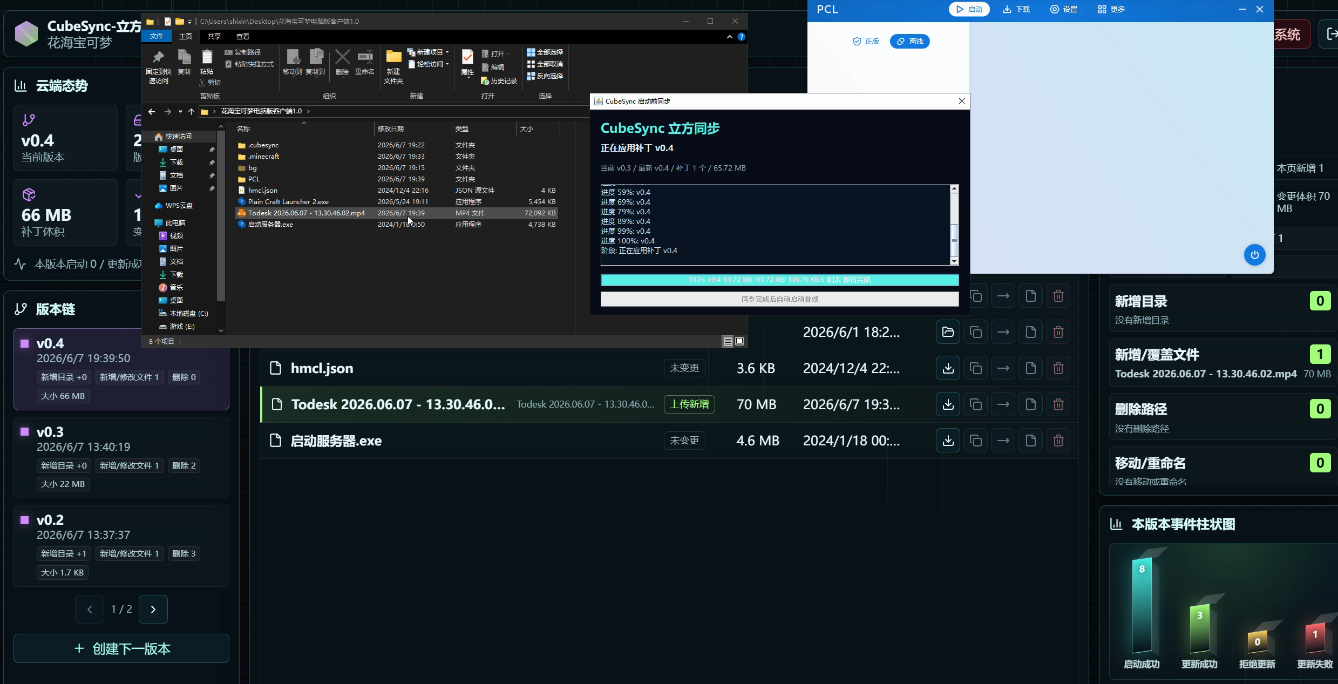The width and height of the screenshot is (1338, 684).
Task: Click 全部选择 in Explorer ribbon
Action: [x=545, y=52]
